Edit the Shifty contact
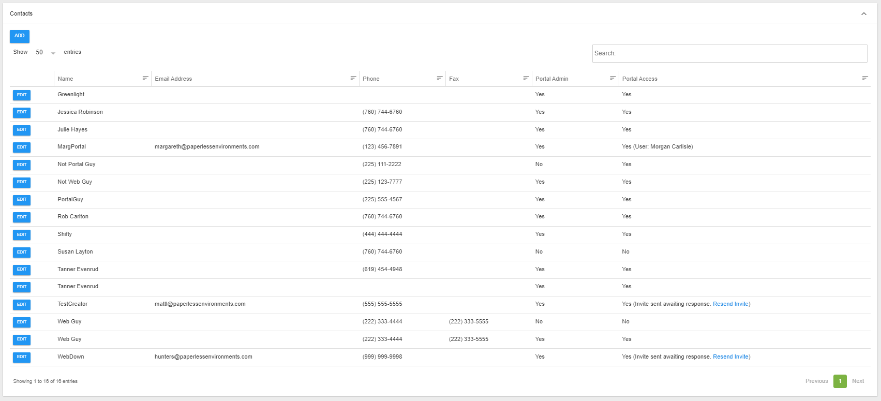Screen dimensions: 881x401 click(22, 234)
